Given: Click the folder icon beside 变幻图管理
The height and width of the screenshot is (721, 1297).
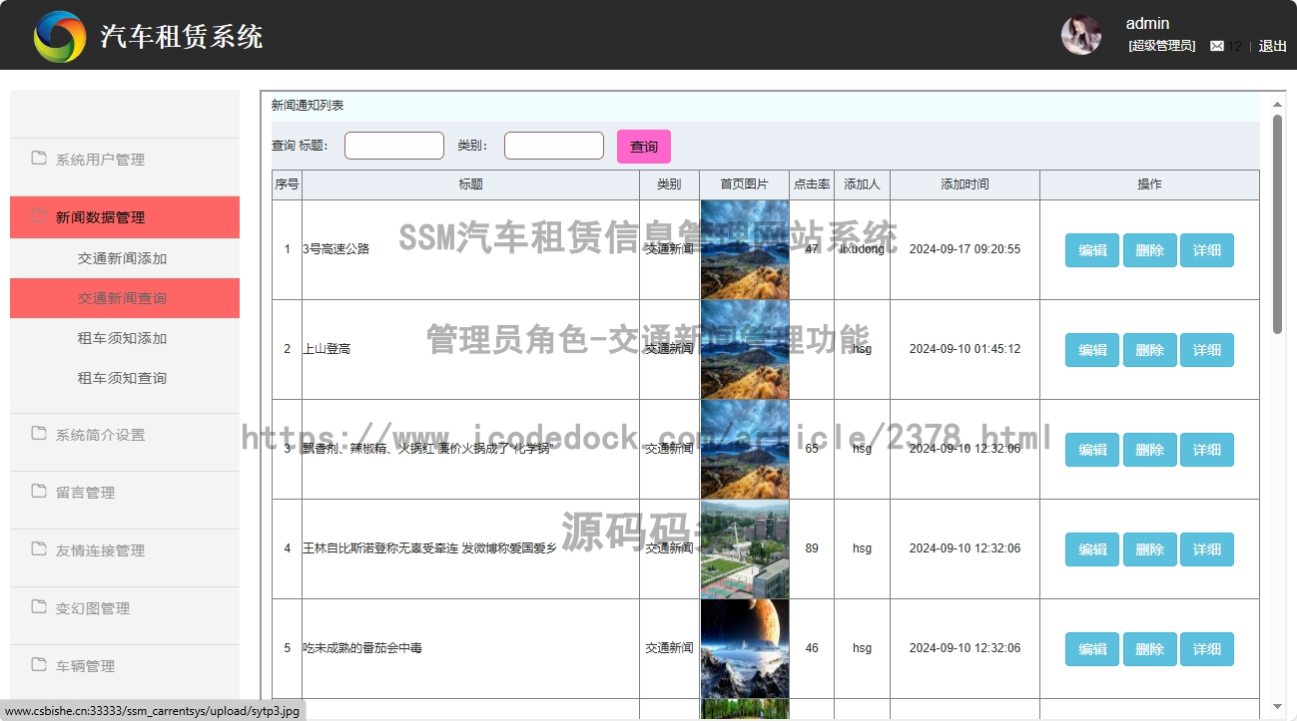Looking at the screenshot, I should tap(39, 606).
